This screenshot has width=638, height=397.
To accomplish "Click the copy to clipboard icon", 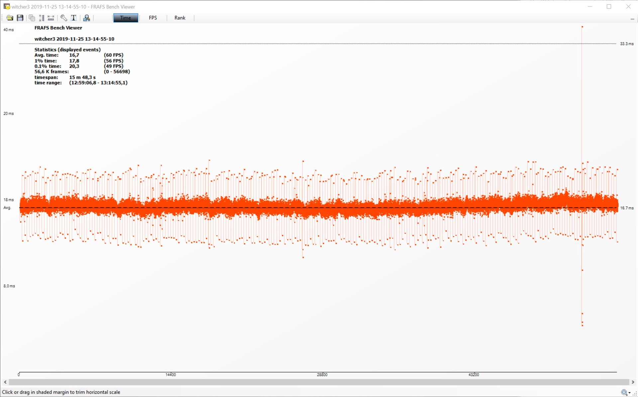I will tap(32, 18).
